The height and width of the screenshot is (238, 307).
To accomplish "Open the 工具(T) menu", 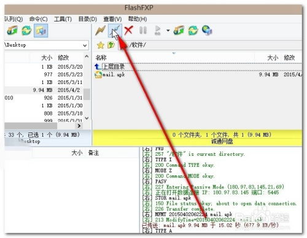I will 63,19.
